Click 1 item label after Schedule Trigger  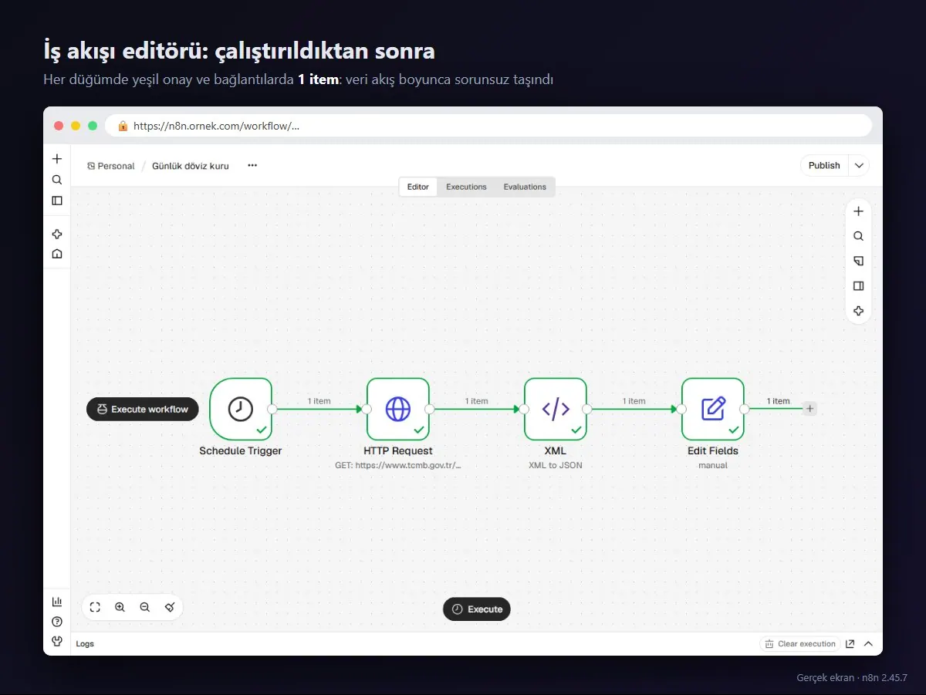[x=319, y=400]
